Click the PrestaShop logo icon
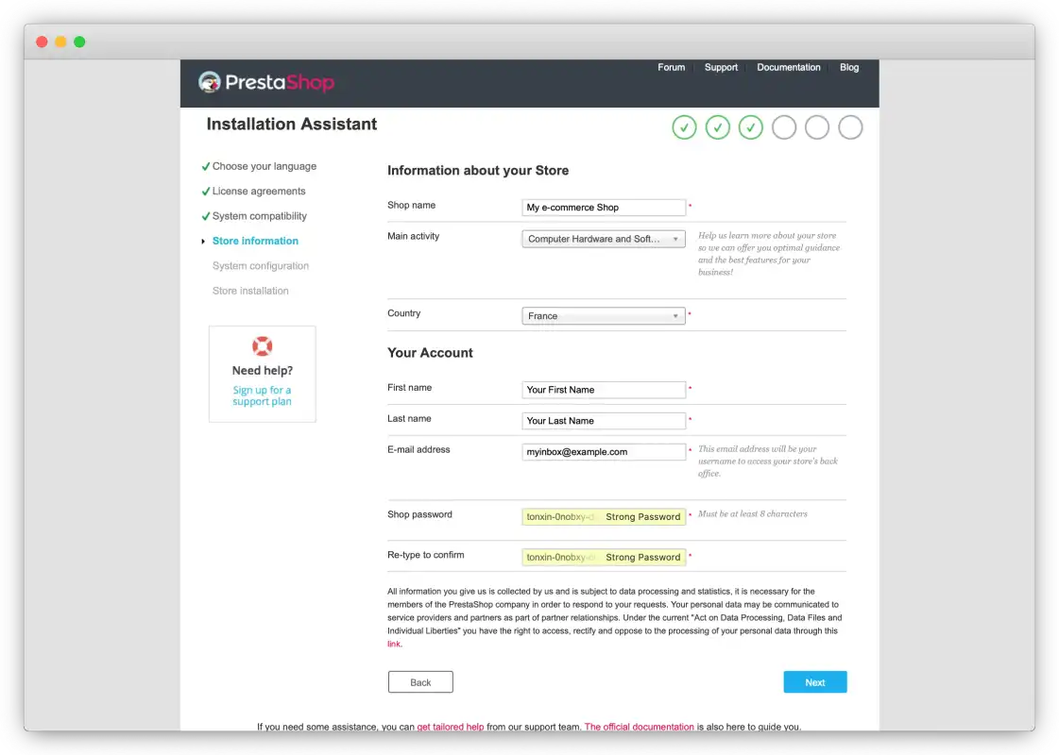The image size is (1059, 755). [210, 82]
